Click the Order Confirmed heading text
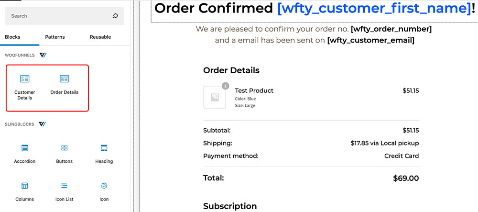The width and height of the screenshot is (478, 212). pyautogui.click(x=214, y=8)
